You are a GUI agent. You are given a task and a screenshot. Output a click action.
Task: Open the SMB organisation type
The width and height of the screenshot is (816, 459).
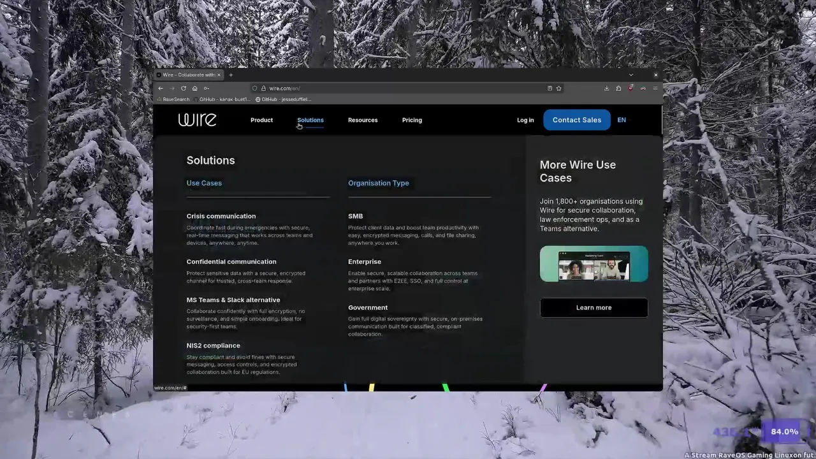coord(356,216)
